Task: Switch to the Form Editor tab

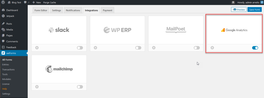Action: click(41, 10)
